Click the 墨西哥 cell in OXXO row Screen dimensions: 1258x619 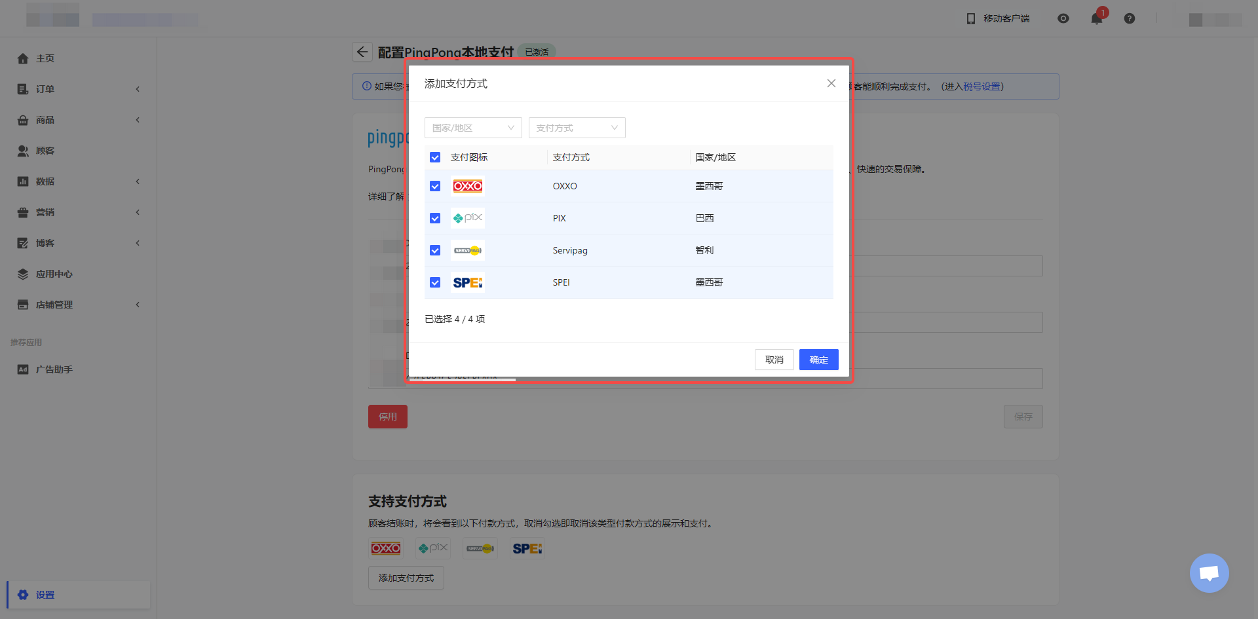pyautogui.click(x=710, y=186)
